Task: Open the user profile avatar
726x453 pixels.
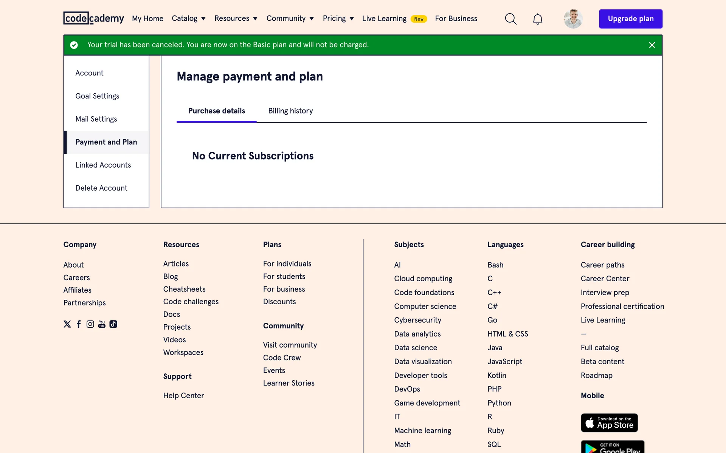Action: pyautogui.click(x=573, y=19)
